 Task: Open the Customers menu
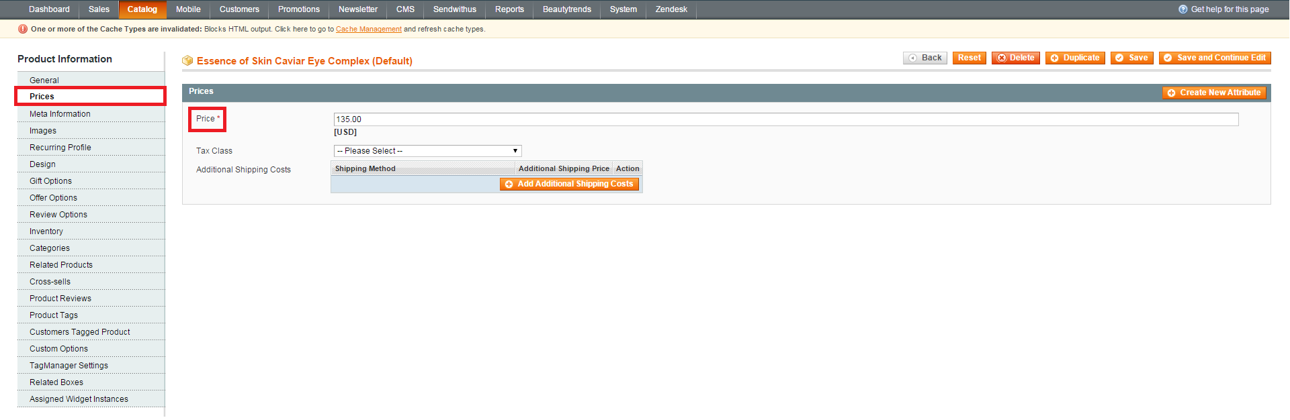pyautogui.click(x=239, y=9)
